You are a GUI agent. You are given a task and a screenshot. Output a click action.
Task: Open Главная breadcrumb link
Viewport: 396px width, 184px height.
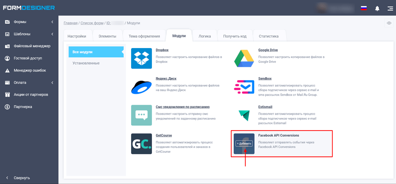coord(71,23)
